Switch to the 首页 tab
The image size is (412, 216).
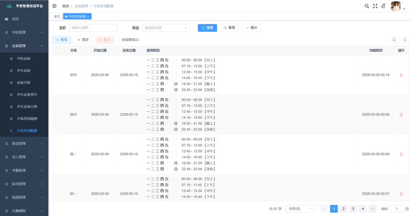(x=57, y=17)
